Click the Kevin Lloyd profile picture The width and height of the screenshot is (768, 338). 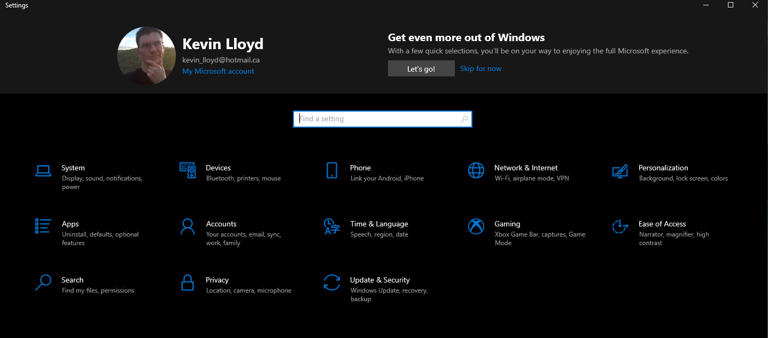[x=146, y=56]
